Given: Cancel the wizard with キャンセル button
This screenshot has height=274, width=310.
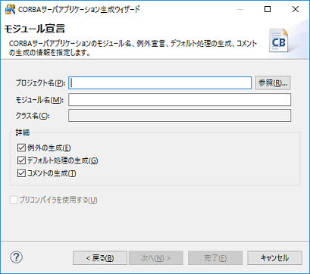Looking at the screenshot, I should pos(274,258).
